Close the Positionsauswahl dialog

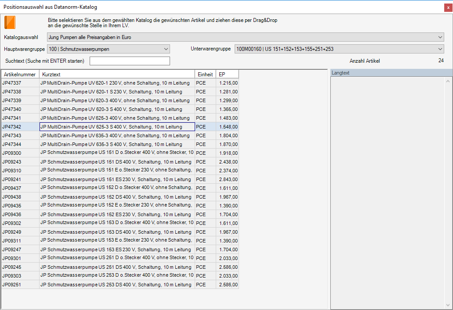(448, 7)
